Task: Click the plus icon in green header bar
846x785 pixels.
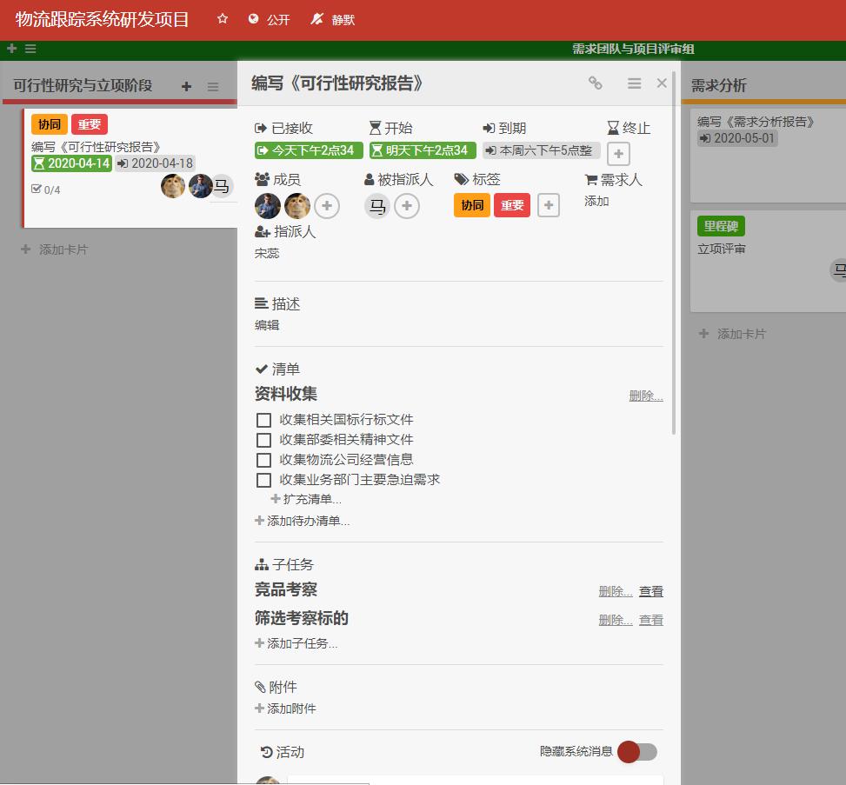Action: point(11,49)
